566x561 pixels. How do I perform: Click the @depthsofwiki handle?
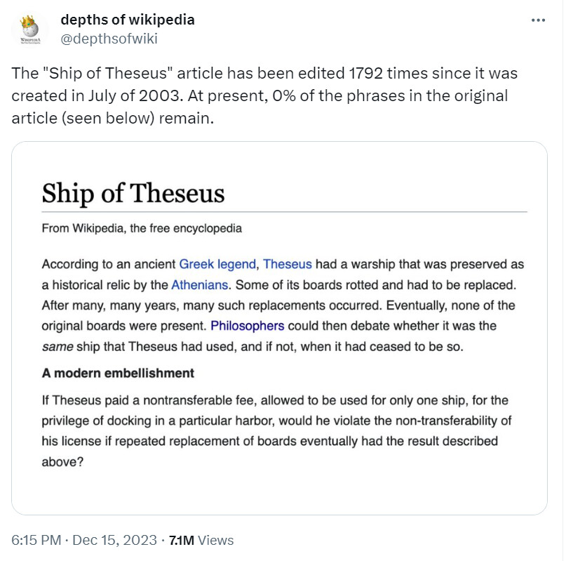[x=109, y=38]
